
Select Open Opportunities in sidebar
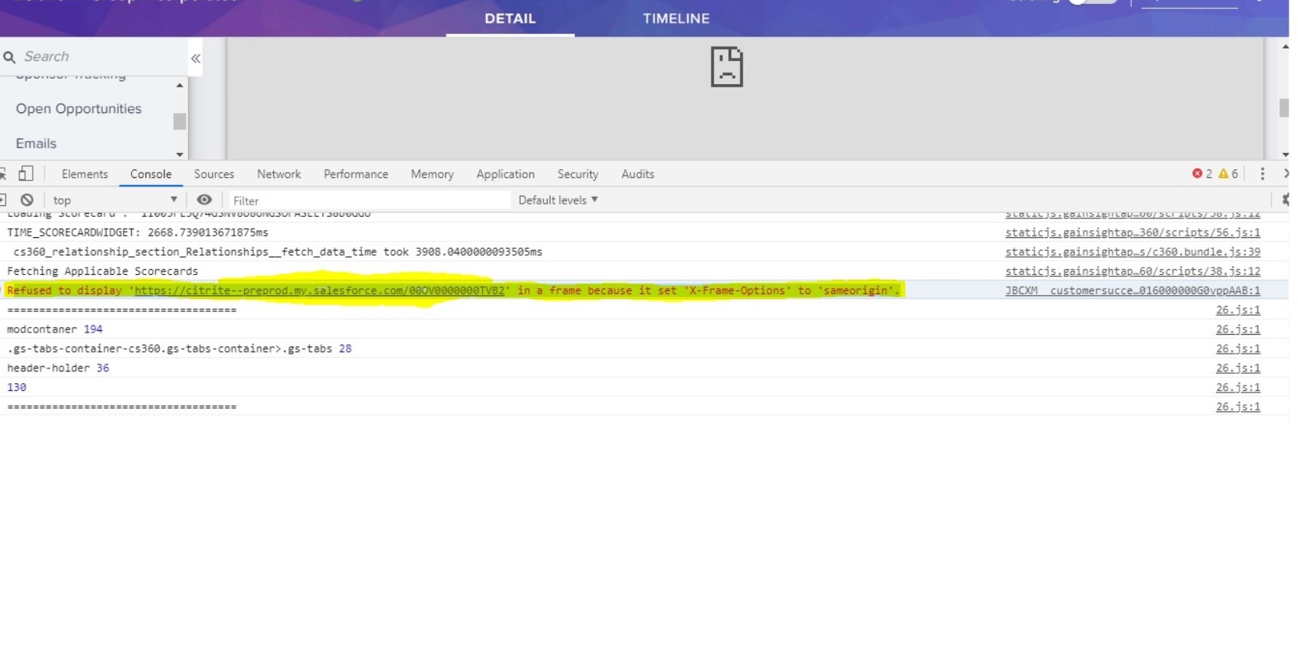[79, 108]
